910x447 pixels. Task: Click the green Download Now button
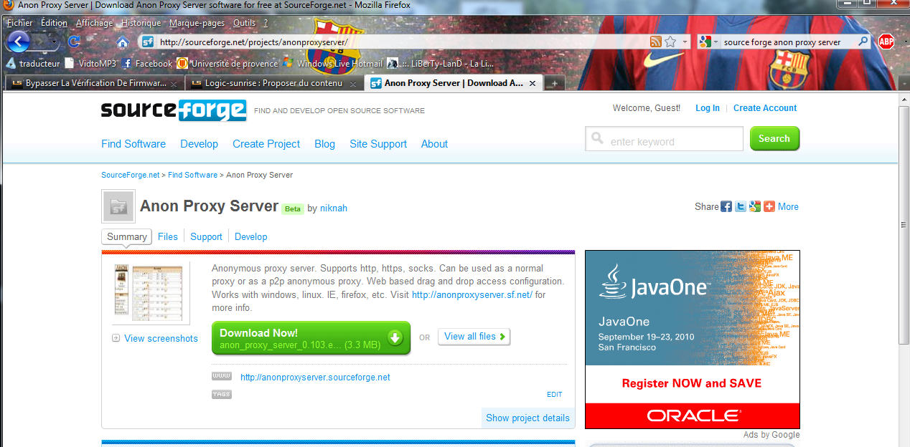click(x=311, y=338)
